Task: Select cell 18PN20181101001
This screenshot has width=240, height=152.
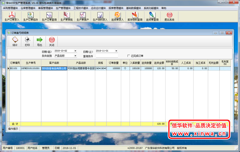Action: point(31,68)
